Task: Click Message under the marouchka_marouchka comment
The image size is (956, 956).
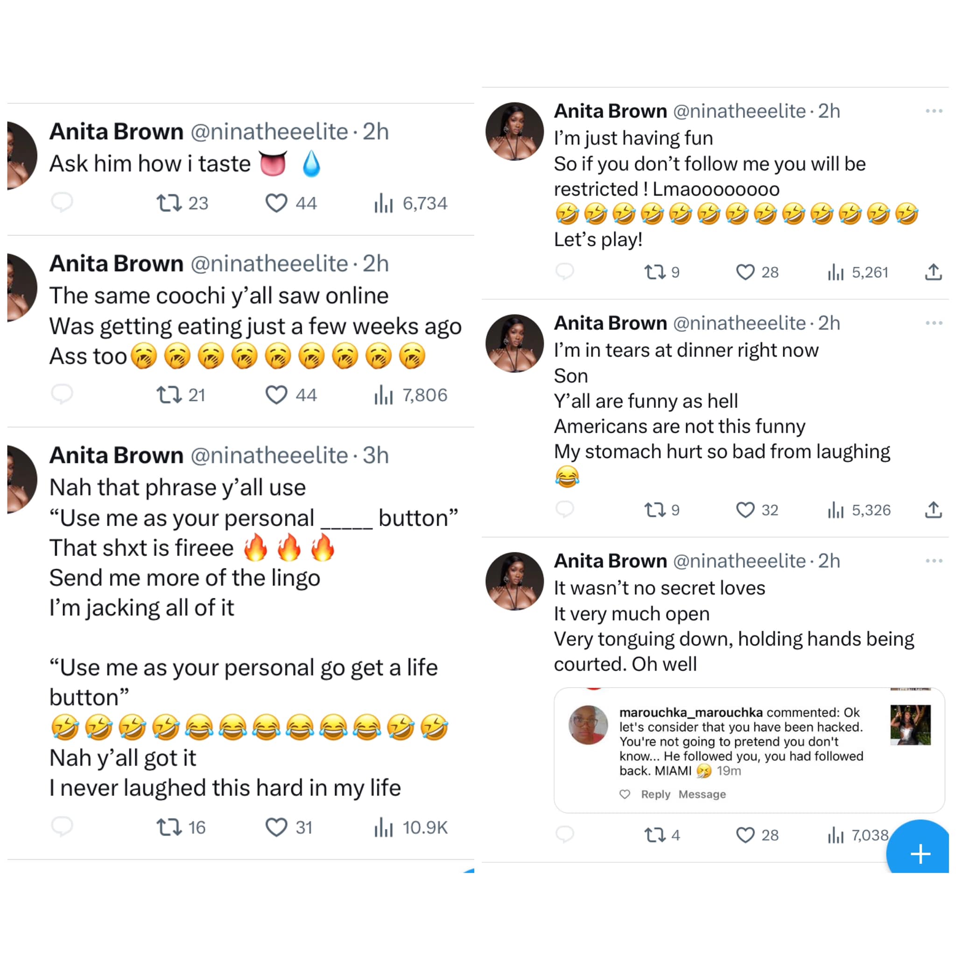Action: tap(702, 794)
